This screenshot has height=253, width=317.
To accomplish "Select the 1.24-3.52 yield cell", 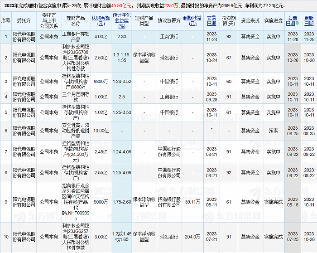I will [x=122, y=82].
